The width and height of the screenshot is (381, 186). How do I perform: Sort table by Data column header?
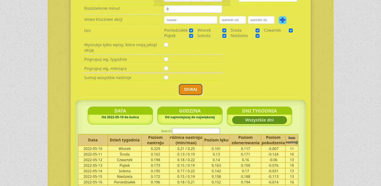click(93, 140)
